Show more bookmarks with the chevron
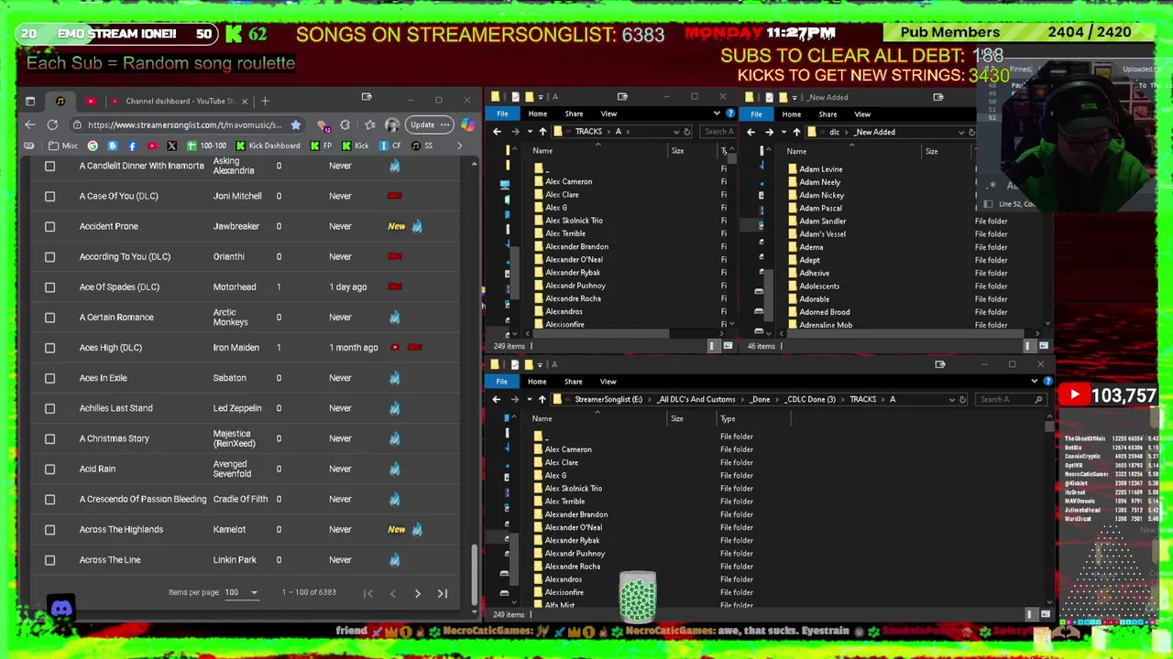 point(458,146)
